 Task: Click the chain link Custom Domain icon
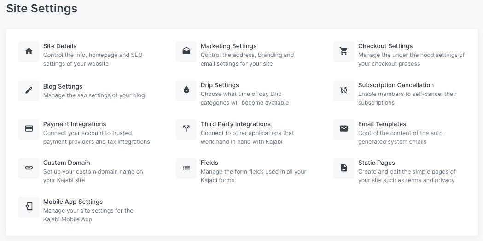(29, 168)
